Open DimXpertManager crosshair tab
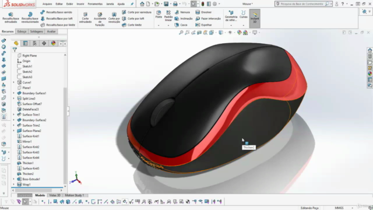This screenshot has height=210, width=373. coord(44,43)
